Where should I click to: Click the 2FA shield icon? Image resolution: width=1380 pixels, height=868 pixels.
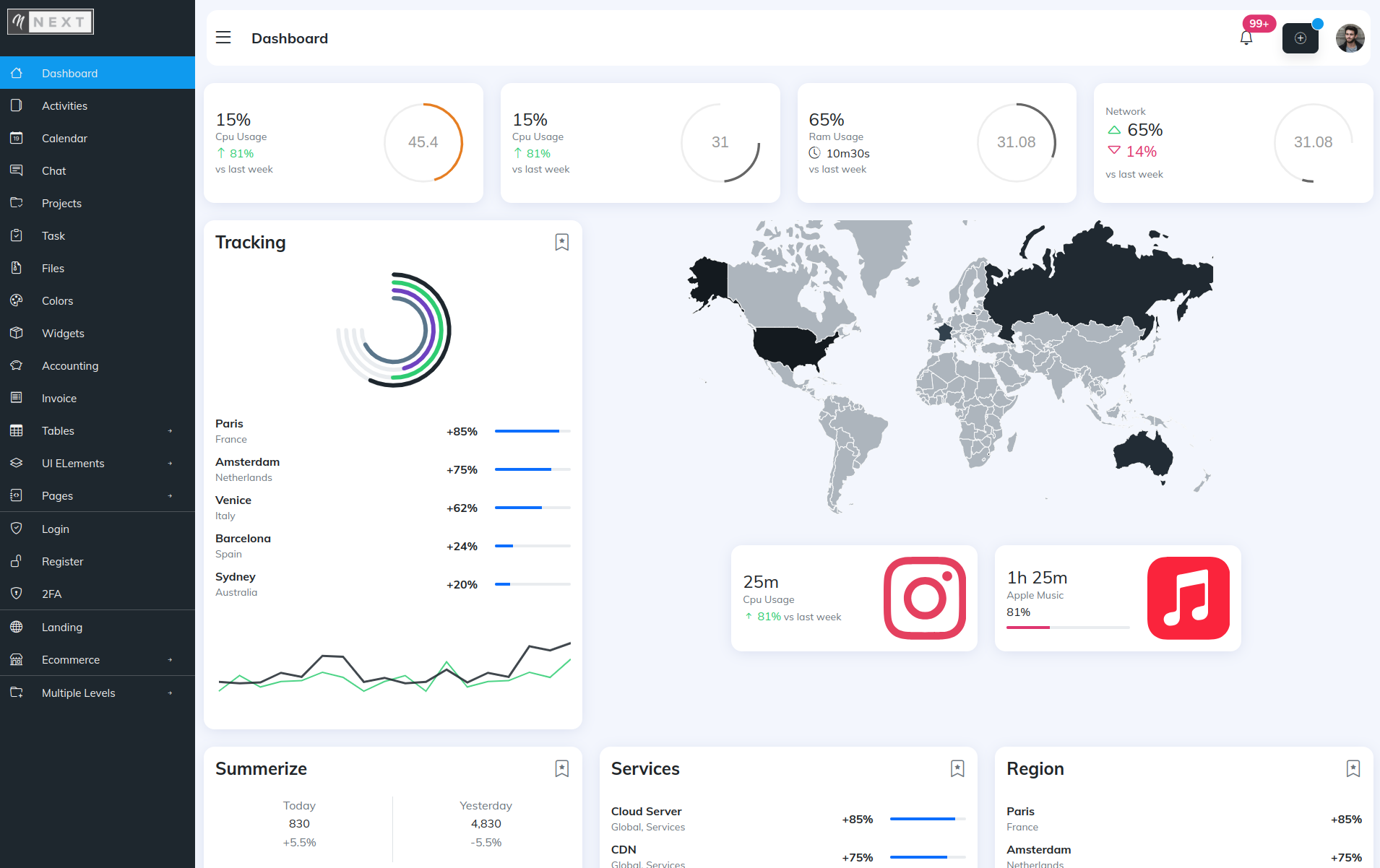[x=17, y=594]
